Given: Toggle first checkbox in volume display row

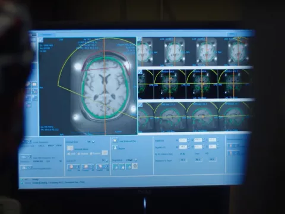Looking at the screenshot, I should pos(69,154).
